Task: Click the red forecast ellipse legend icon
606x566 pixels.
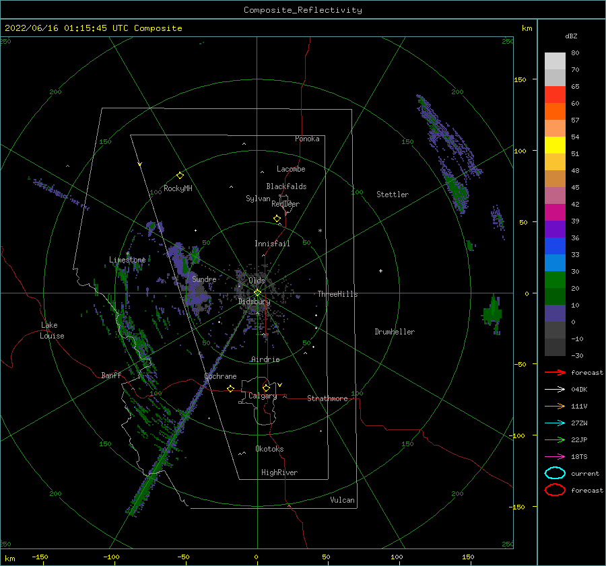Action: point(555,490)
